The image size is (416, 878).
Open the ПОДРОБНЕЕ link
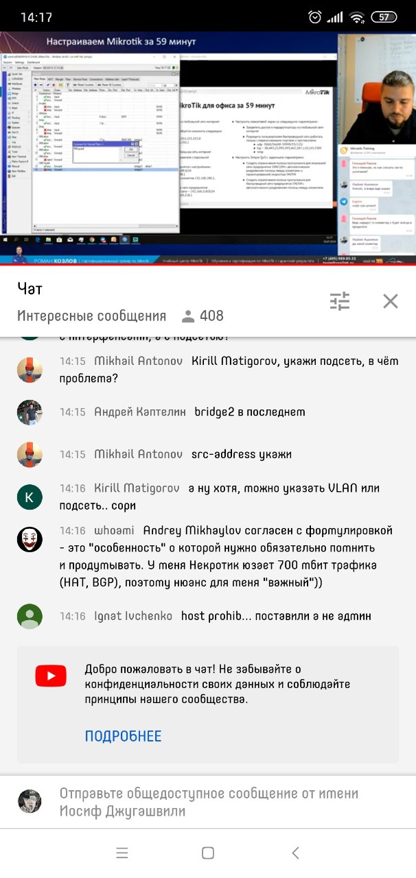124,736
